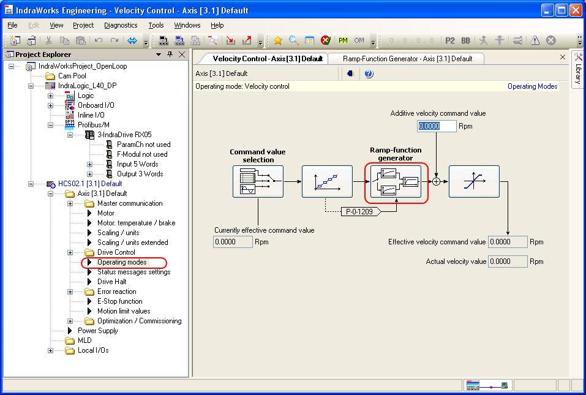
Task: Open the velocity limitation block
Action: click(x=474, y=182)
